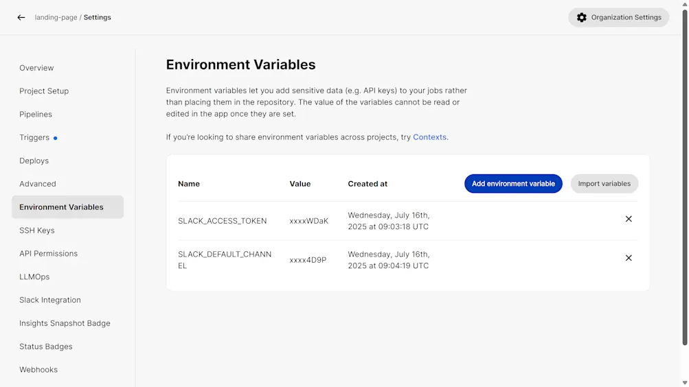Image resolution: width=689 pixels, height=387 pixels.
Task: Open Slack Integration settings
Action: click(50, 301)
